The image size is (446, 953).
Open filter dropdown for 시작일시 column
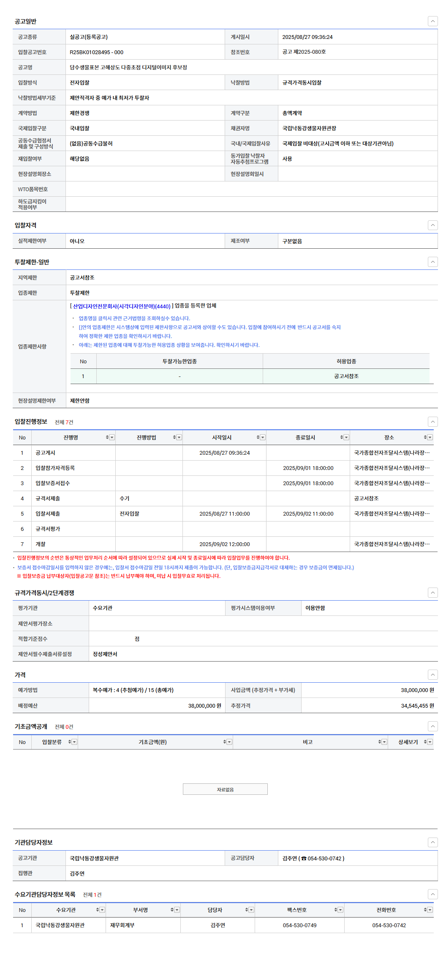tap(263, 437)
